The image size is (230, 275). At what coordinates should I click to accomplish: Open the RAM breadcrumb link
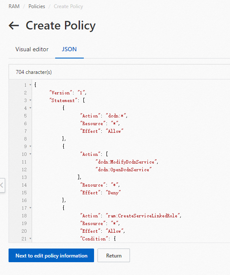[14, 6]
